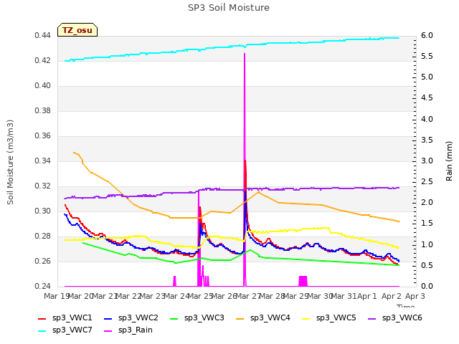Click the peak of the tallest magenta rain spike
Viewport: 459px width, 344px height.
tap(245, 54)
